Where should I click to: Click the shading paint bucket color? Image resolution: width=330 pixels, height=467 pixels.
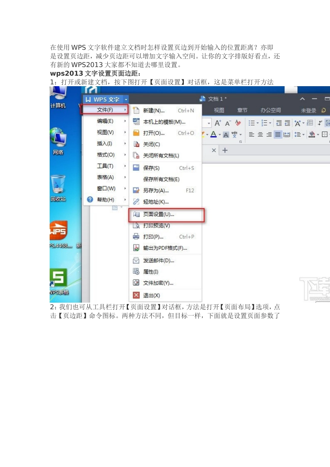312,134
